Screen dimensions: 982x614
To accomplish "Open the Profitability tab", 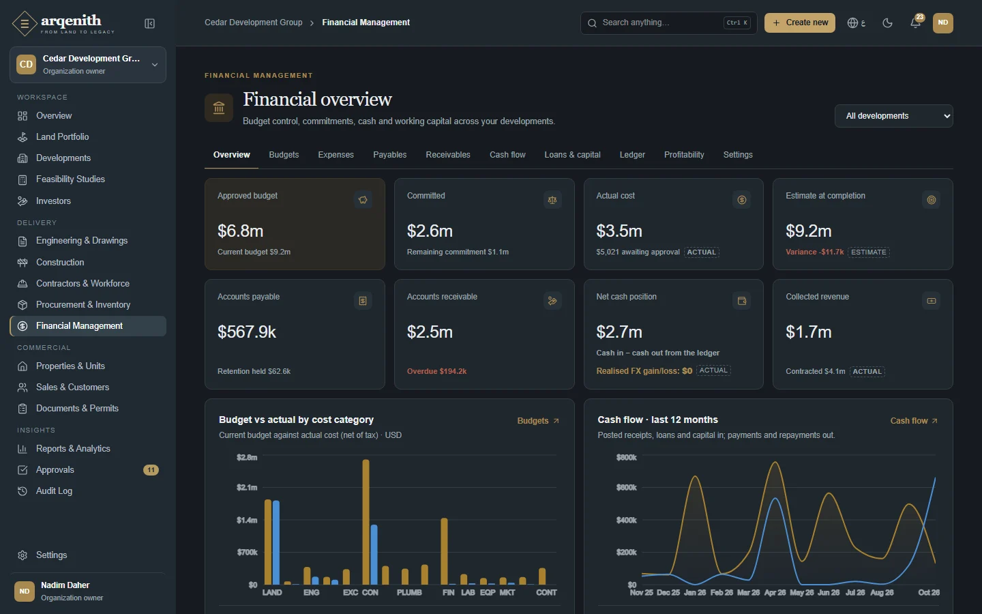I will click(684, 155).
